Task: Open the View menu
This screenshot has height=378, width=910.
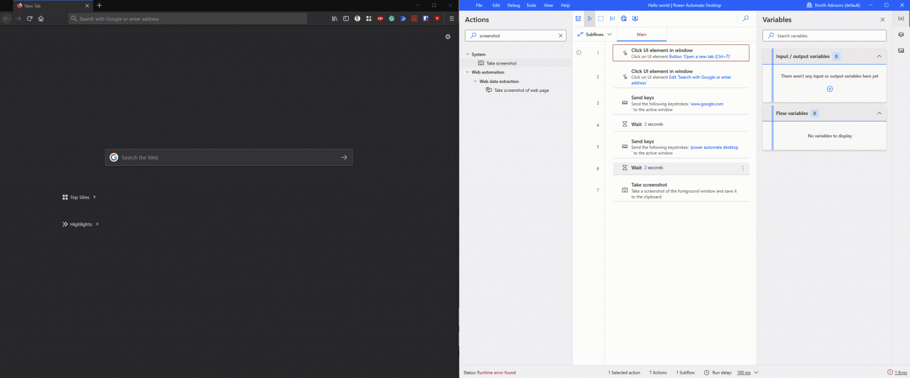Action: point(549,5)
